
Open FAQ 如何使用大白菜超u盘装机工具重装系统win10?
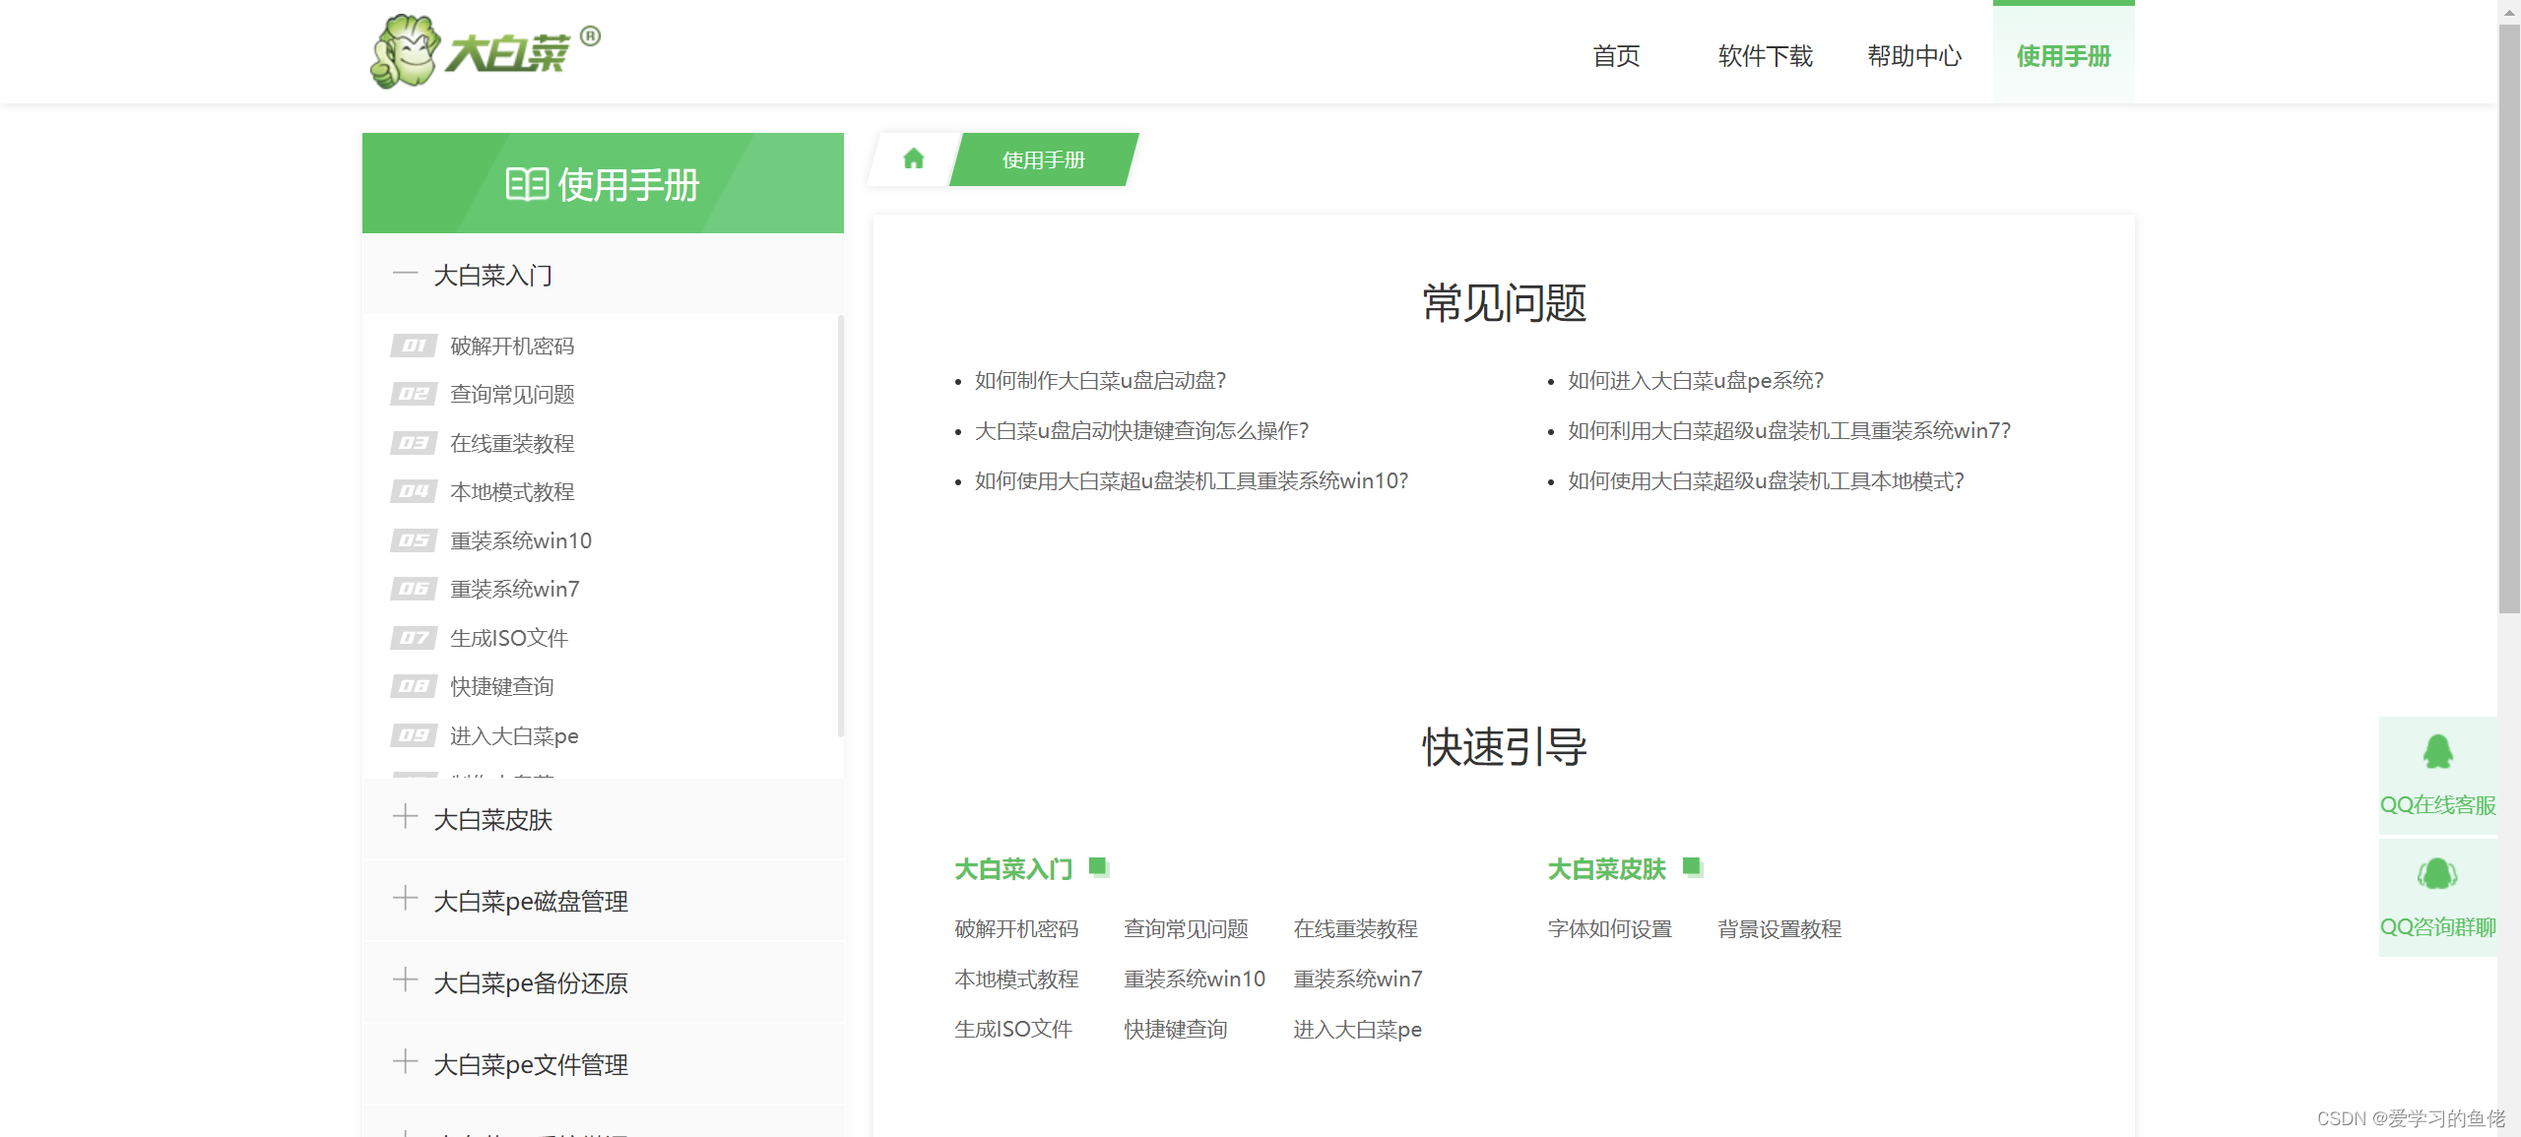tap(1192, 480)
